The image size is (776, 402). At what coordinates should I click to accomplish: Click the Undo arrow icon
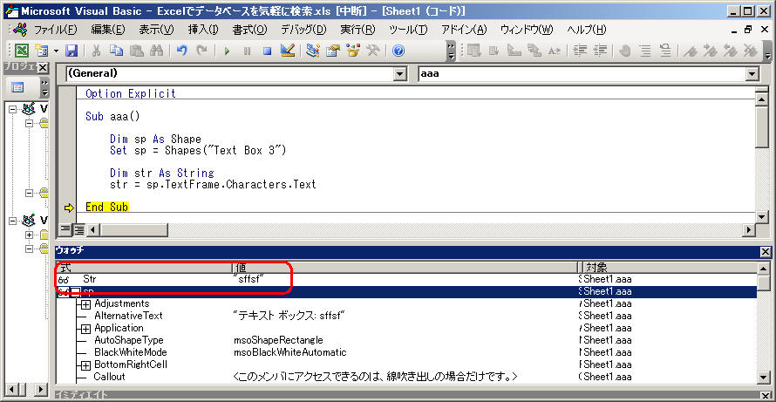coord(181,51)
